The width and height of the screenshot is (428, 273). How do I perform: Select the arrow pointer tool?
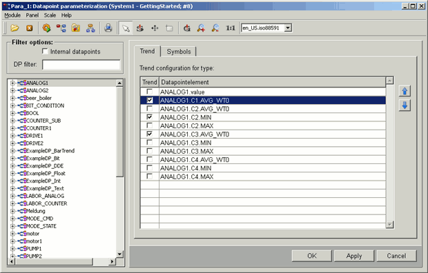coord(126,28)
